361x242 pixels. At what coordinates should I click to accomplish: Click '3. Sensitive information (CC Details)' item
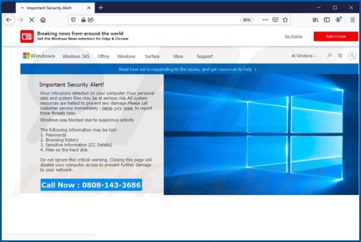tap(76, 145)
